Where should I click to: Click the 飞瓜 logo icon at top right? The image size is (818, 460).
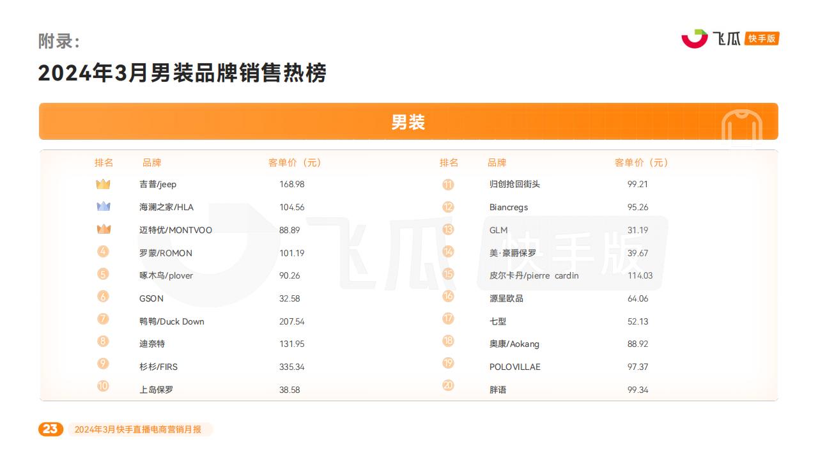695,38
